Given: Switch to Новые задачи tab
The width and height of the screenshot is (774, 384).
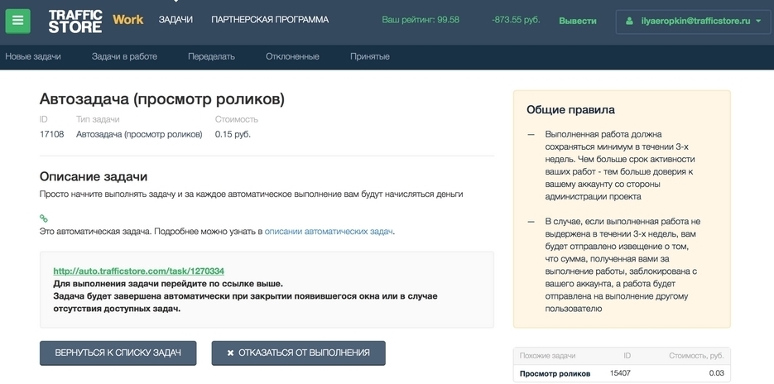Looking at the screenshot, I should [33, 56].
